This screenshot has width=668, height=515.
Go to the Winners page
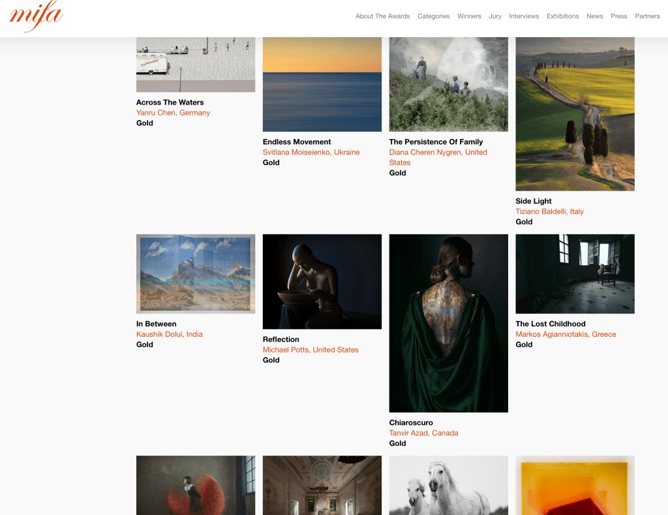click(x=469, y=16)
